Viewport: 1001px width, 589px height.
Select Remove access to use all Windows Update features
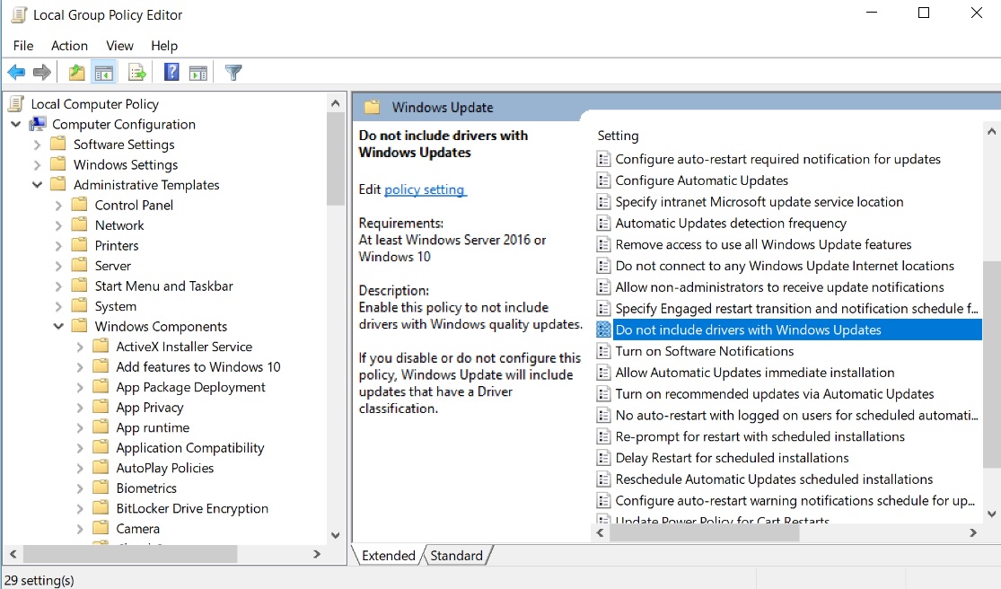pyautogui.click(x=763, y=244)
